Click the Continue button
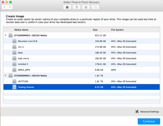The height and width of the screenshot is (126, 163). [149, 121]
